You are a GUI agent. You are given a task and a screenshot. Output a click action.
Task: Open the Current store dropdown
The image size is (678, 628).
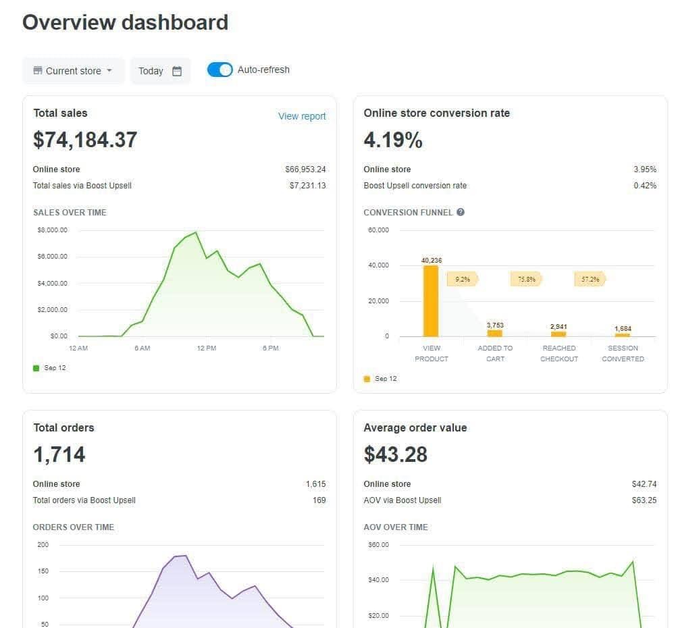(73, 71)
